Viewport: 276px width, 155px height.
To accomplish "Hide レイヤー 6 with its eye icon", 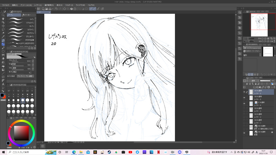I will (244, 92).
